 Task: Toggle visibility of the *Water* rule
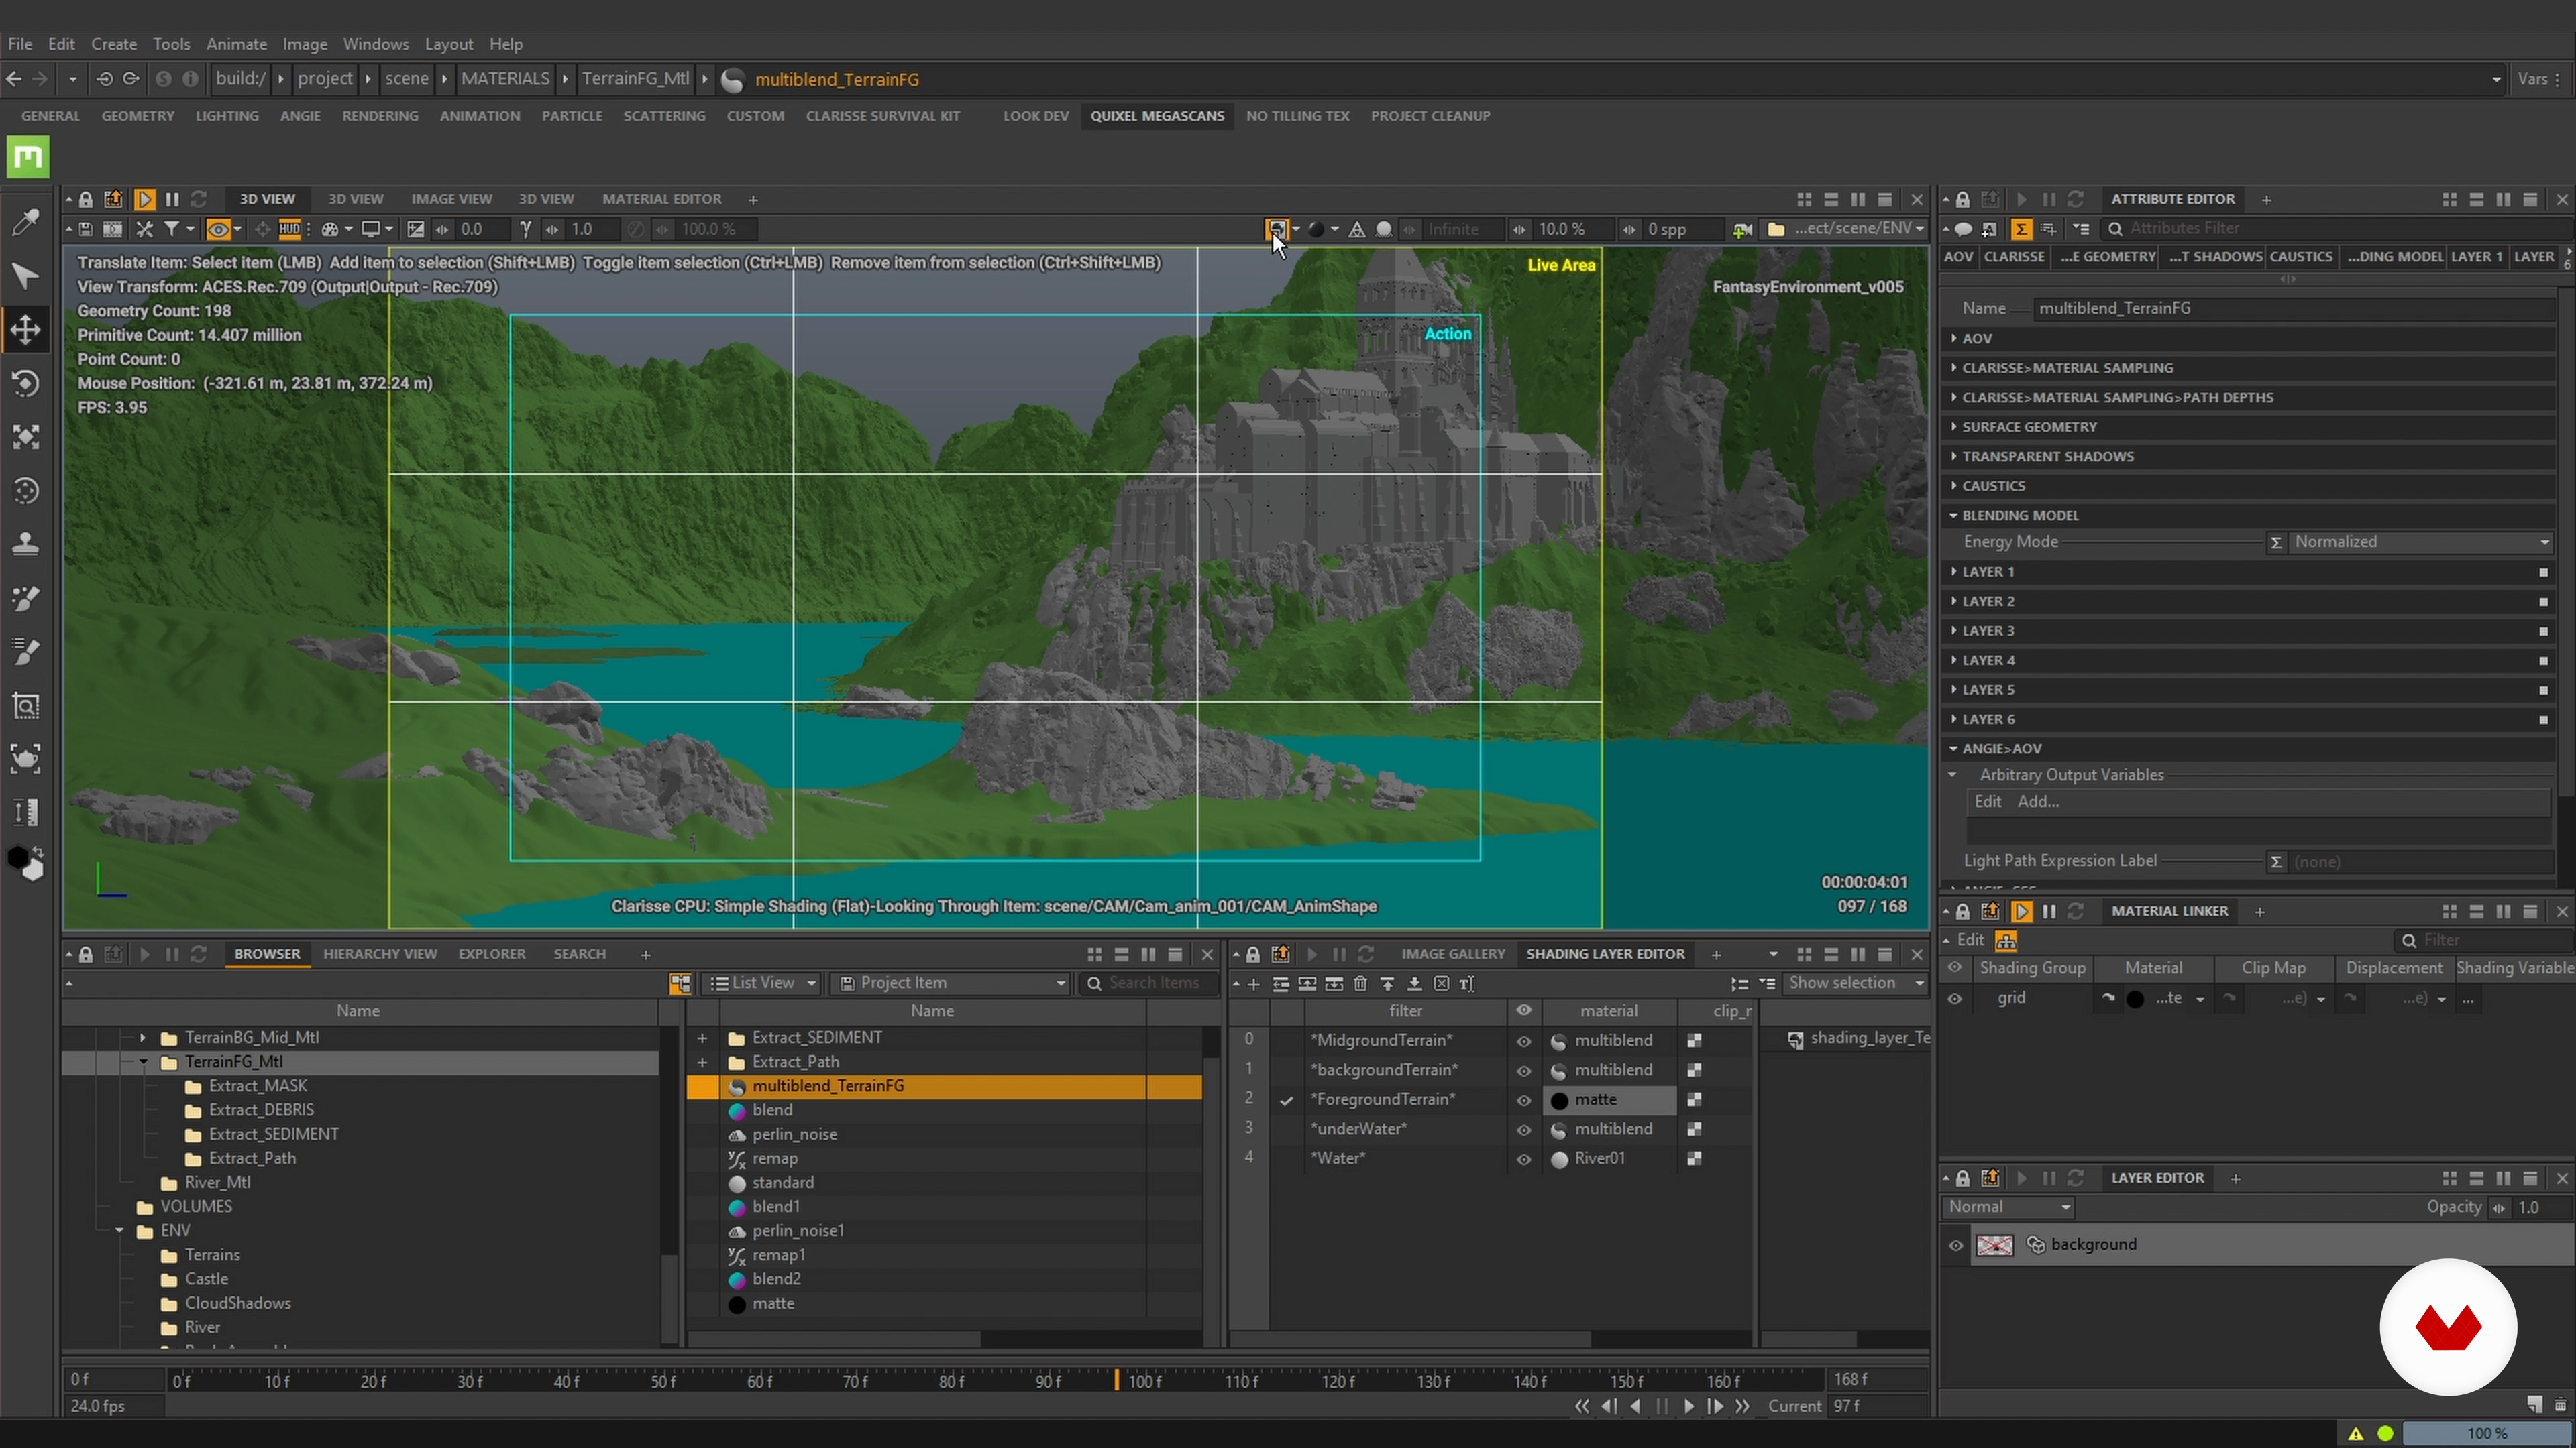click(1524, 1158)
